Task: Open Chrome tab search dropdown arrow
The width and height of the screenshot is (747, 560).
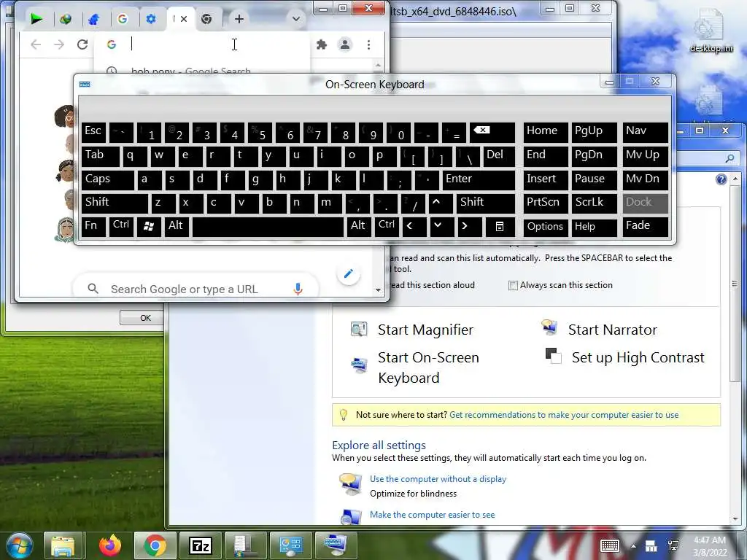Action: [x=296, y=19]
